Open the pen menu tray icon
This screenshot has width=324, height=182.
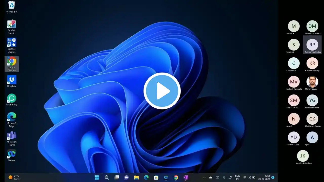tap(230, 177)
